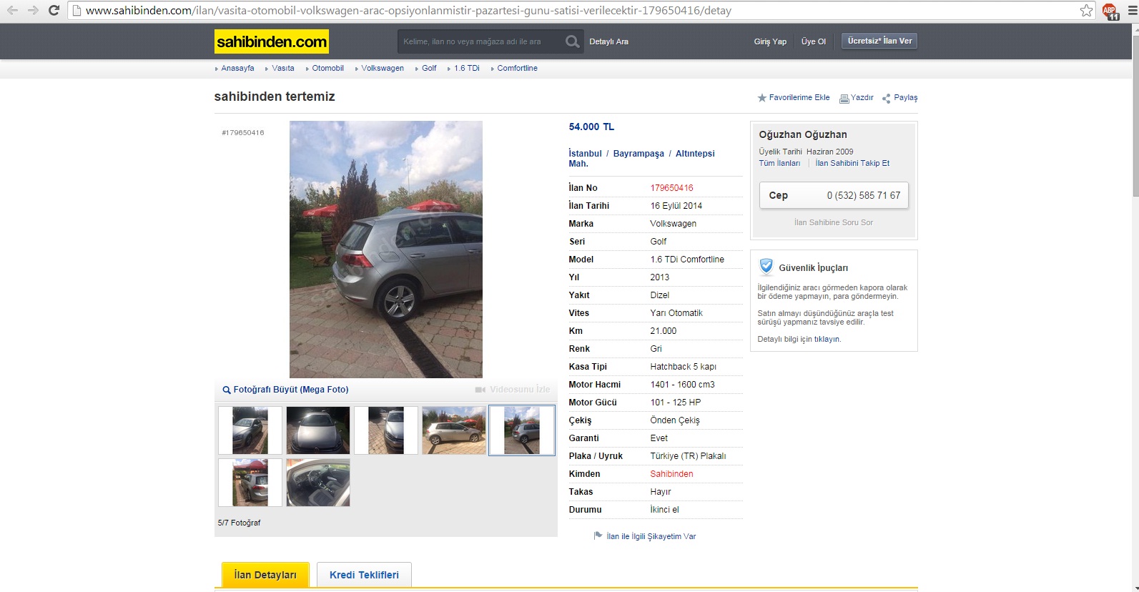
Task: Select seventh thumbnail showing car interior
Action: click(x=318, y=483)
